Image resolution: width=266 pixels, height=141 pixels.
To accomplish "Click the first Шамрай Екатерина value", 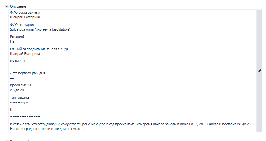I will pos(25,17).
